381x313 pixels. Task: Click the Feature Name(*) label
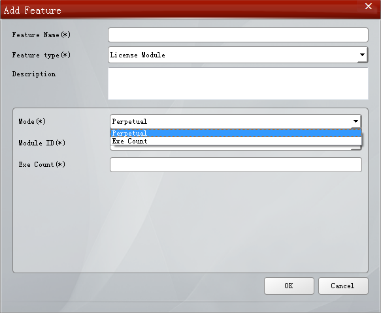[x=41, y=35]
